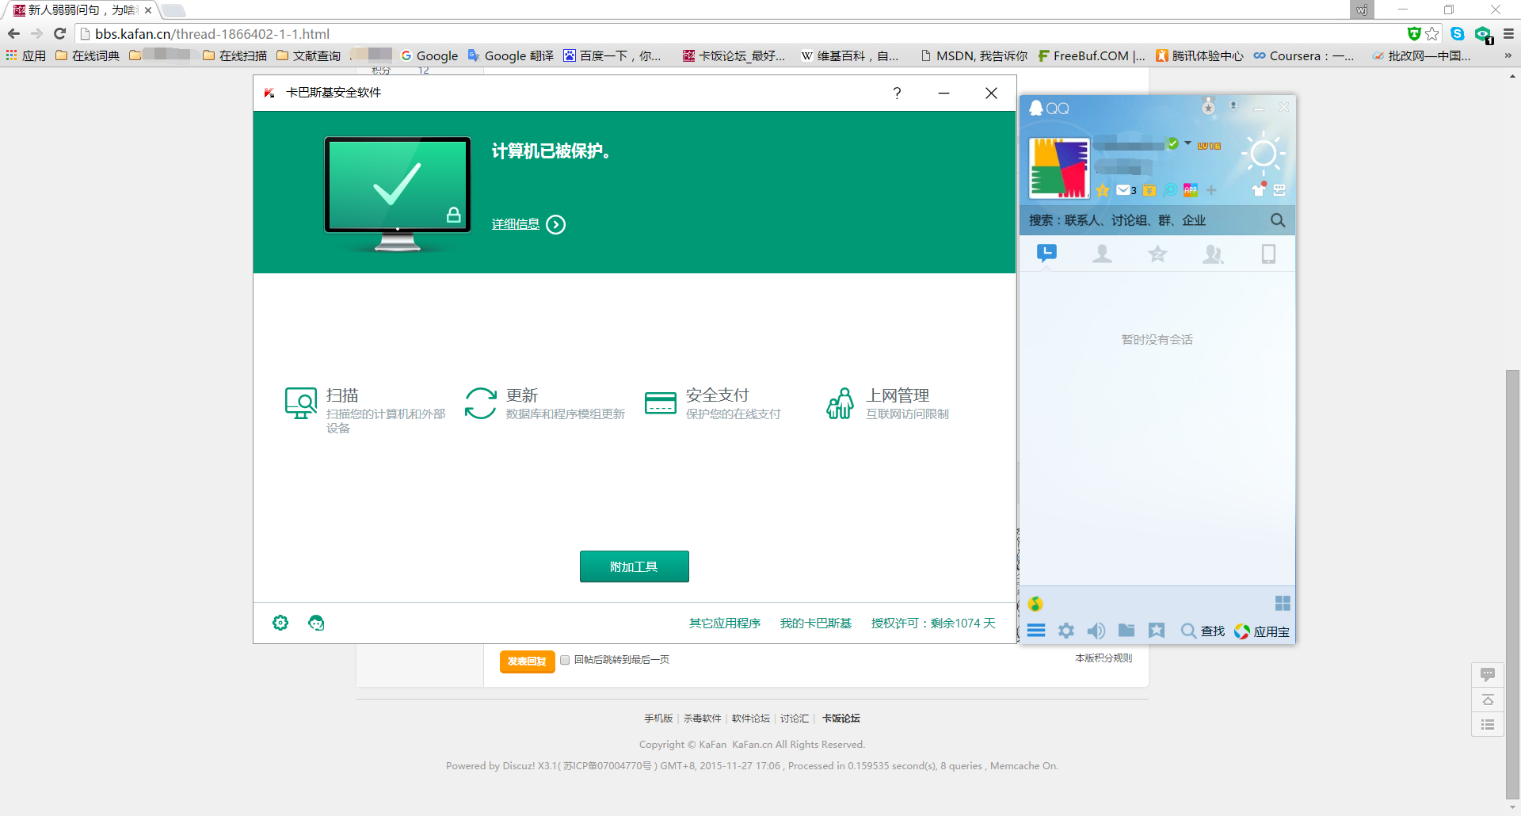Open Kaspersky settings gear icon
This screenshot has width=1521, height=816.
[280, 623]
